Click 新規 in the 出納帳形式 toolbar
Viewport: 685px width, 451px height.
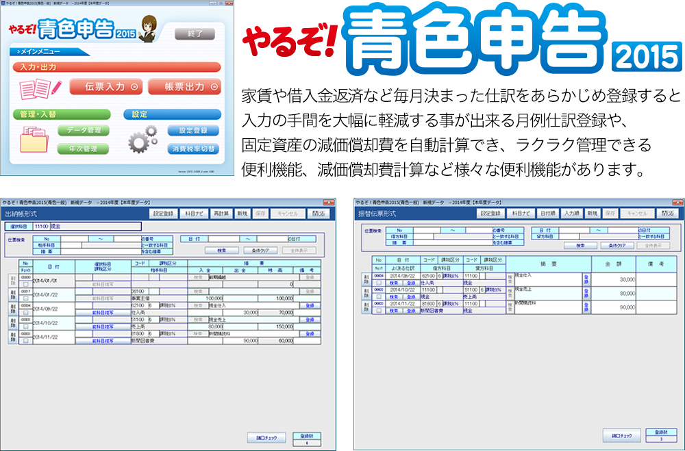pyautogui.click(x=242, y=214)
